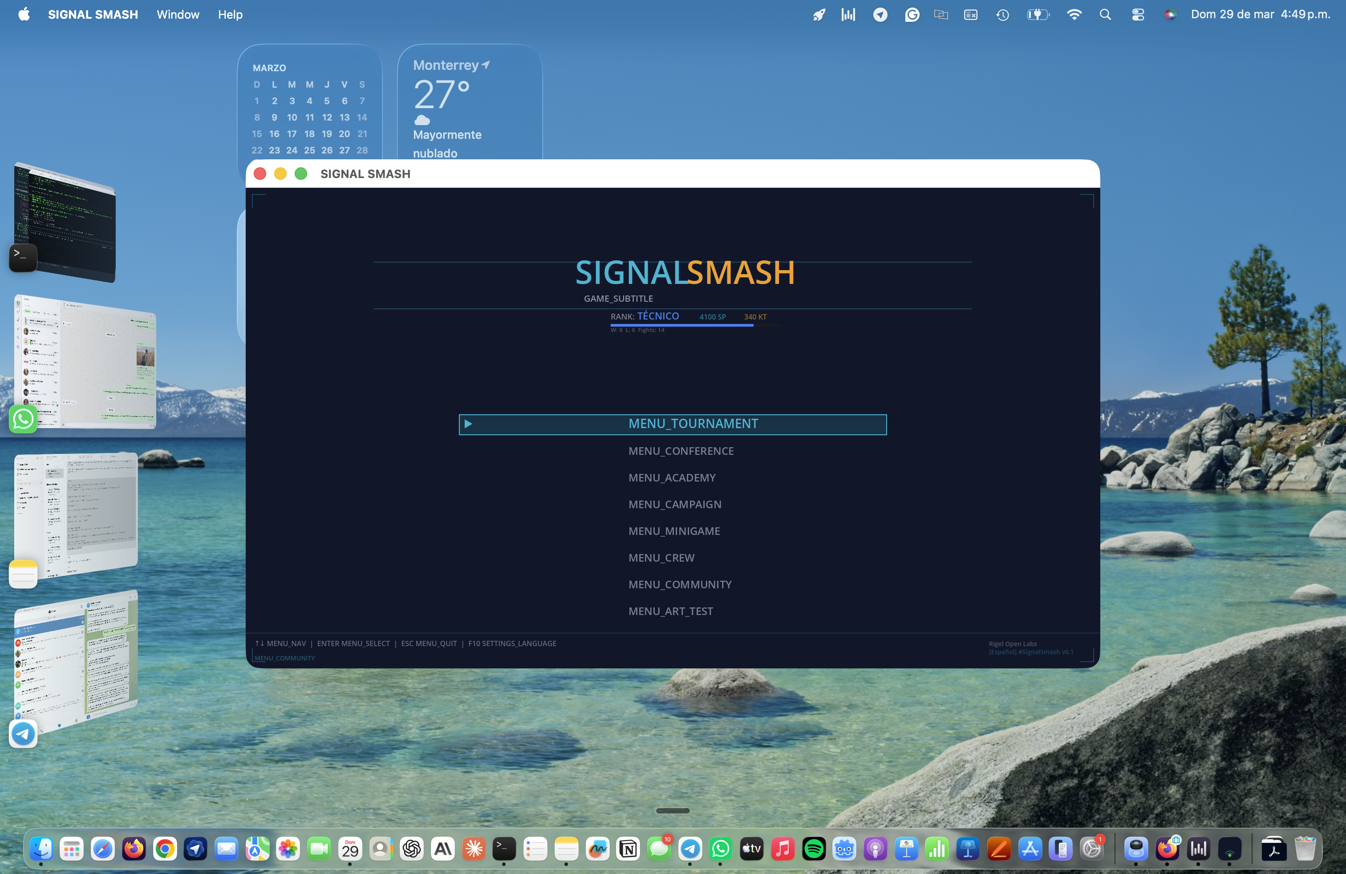Open MENU_MINIGAME entry
1346x874 pixels.
point(674,531)
